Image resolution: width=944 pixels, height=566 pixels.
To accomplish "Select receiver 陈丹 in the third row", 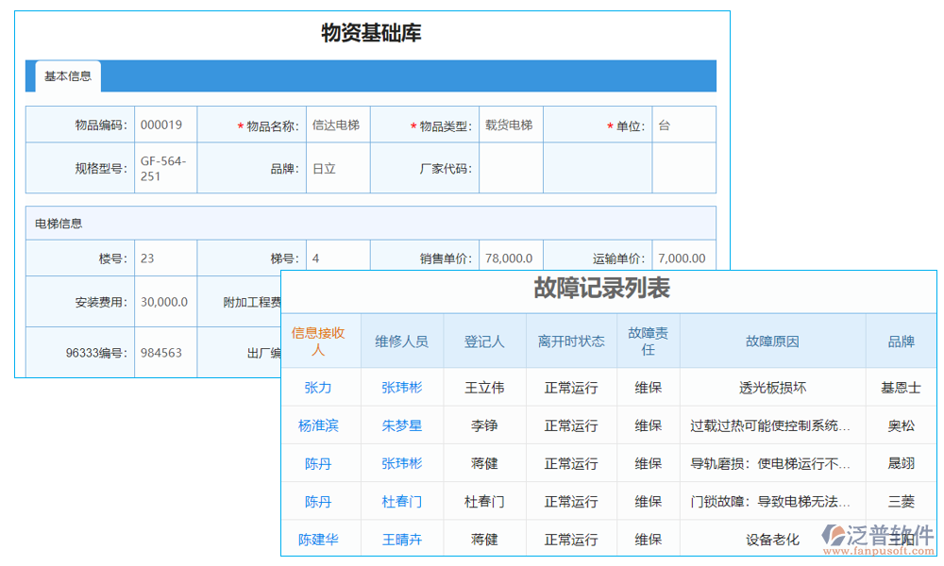I will (x=320, y=462).
